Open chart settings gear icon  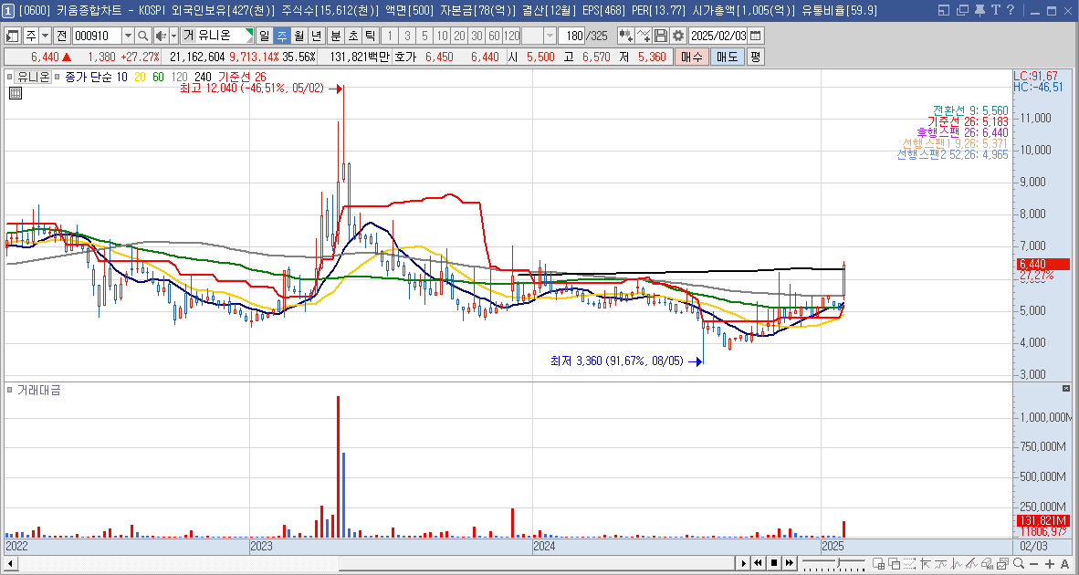pyautogui.click(x=678, y=36)
